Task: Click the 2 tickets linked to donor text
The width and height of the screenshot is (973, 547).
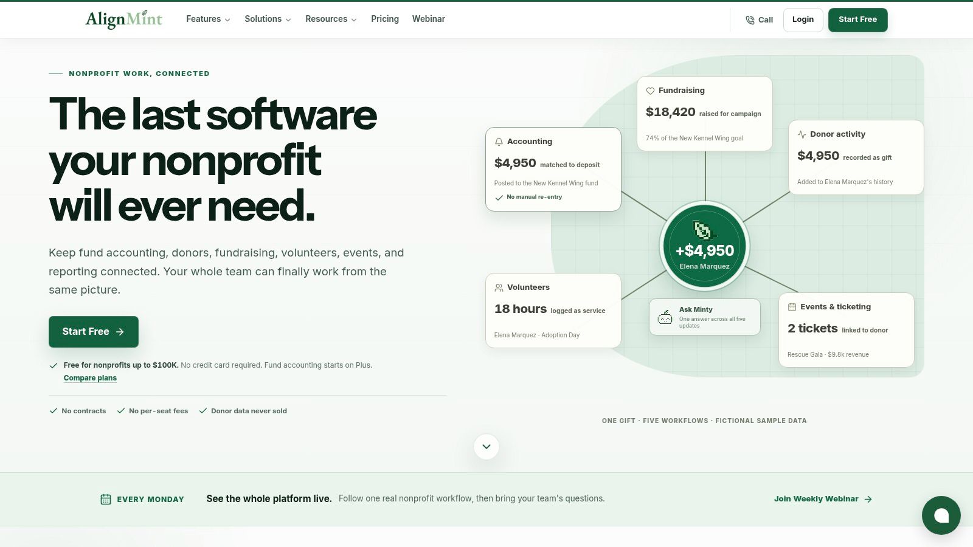Action: 837,329
